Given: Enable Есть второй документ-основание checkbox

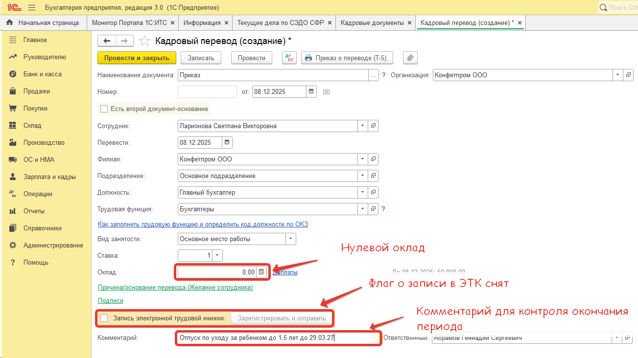Looking at the screenshot, I should click(x=104, y=109).
